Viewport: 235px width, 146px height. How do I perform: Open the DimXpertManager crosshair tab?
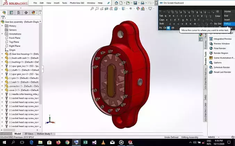coord(26,12)
